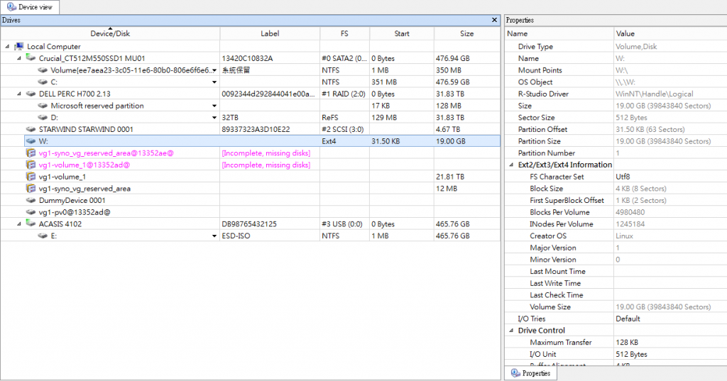Click the vg1-syno_vg_reserved_area@13352ae@ icon

[31, 153]
